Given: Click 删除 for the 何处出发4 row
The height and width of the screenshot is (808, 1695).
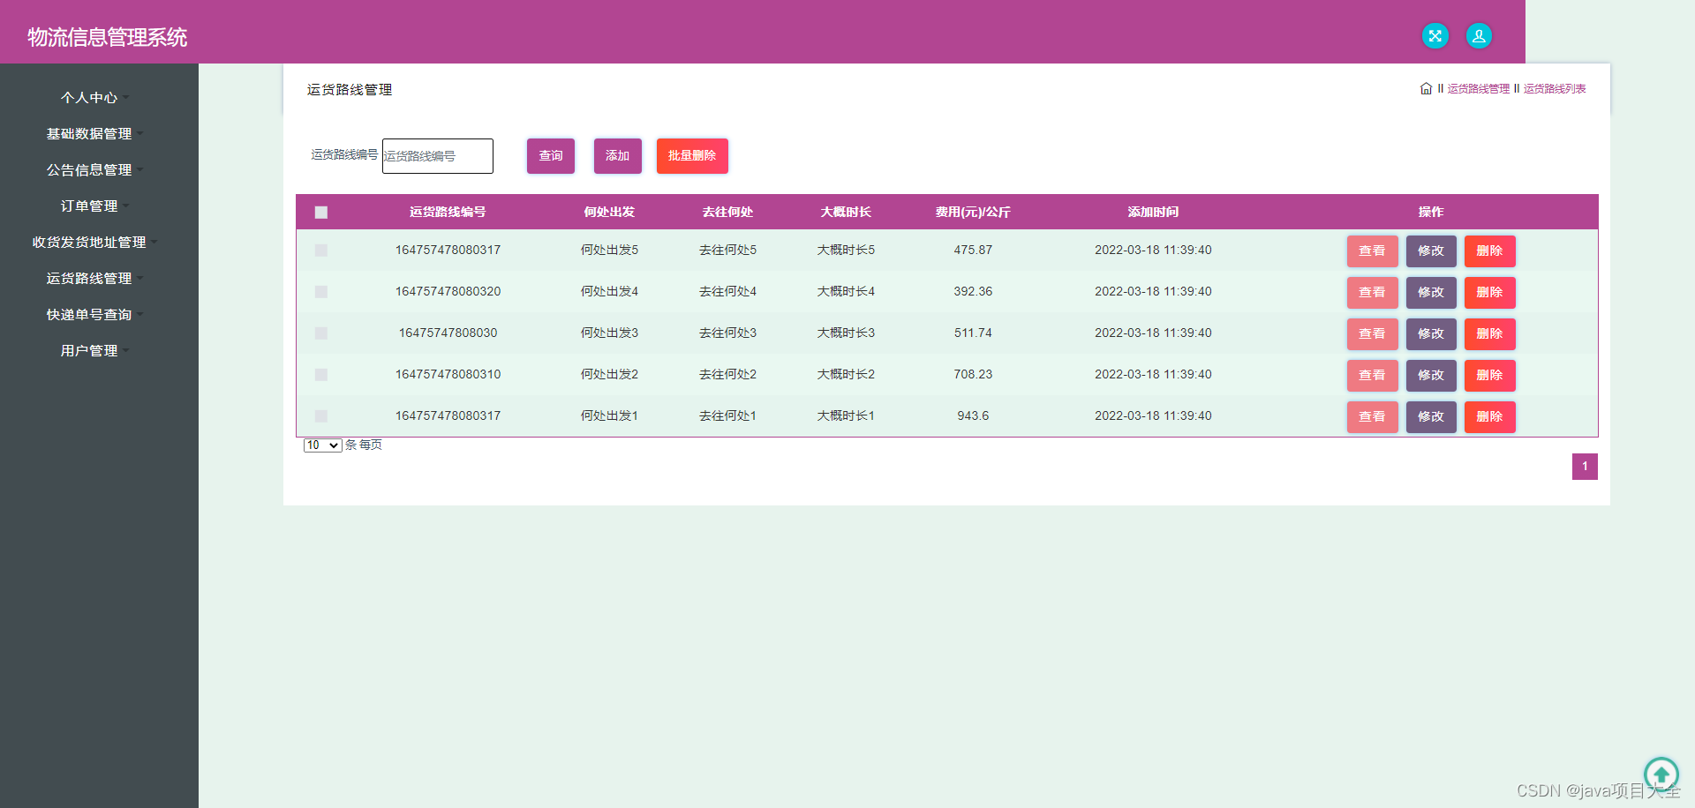Looking at the screenshot, I should click(x=1490, y=293).
